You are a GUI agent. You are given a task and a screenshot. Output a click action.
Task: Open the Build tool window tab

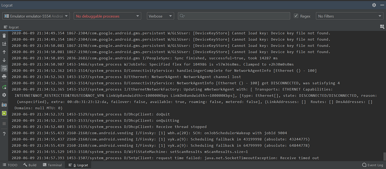(x=30, y=165)
